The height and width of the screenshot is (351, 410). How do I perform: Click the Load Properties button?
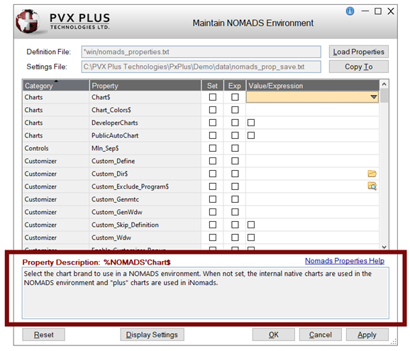click(358, 52)
